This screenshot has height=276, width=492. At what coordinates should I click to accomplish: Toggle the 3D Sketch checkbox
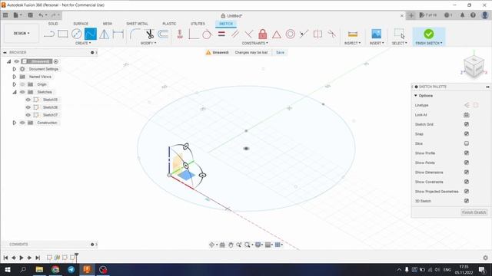click(467, 201)
